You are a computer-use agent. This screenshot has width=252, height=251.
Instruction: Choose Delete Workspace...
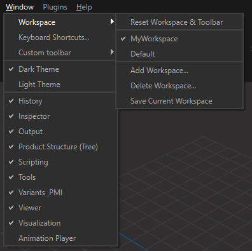pos(179,86)
